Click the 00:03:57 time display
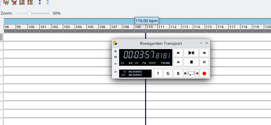This screenshot has width=271, height=125. coord(139,55)
